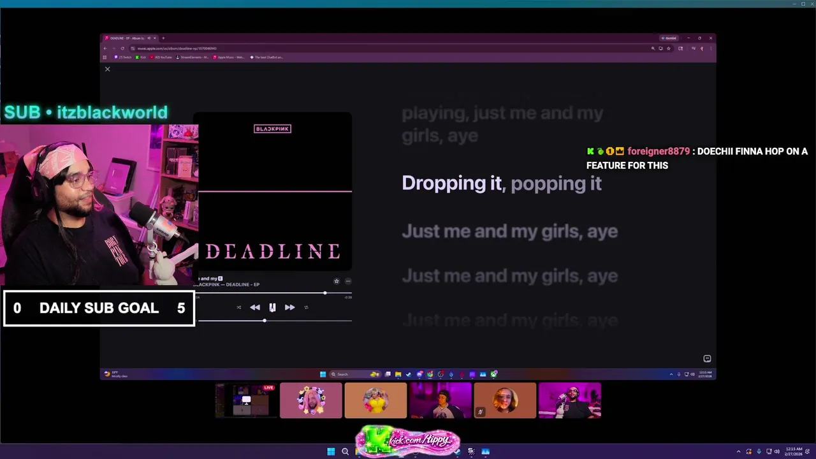Screen dimensions: 816x459
Task: Open the song's more options menu
Action: (x=347, y=281)
